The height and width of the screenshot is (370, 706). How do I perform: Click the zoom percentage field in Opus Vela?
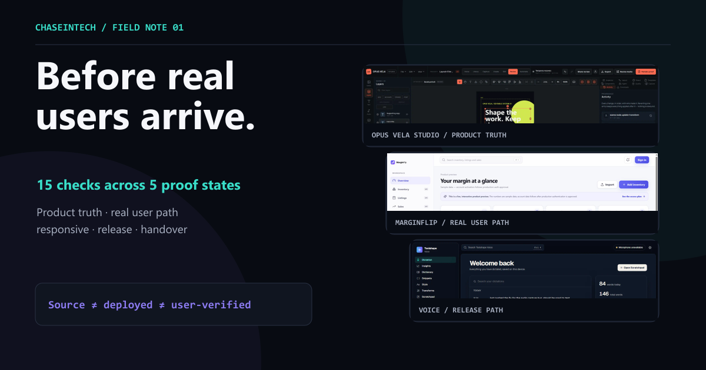click(x=545, y=82)
